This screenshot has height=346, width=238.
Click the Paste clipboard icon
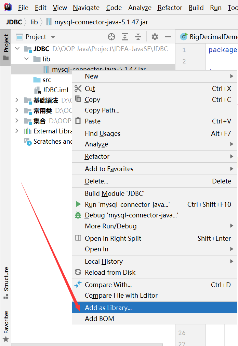coord(78,121)
